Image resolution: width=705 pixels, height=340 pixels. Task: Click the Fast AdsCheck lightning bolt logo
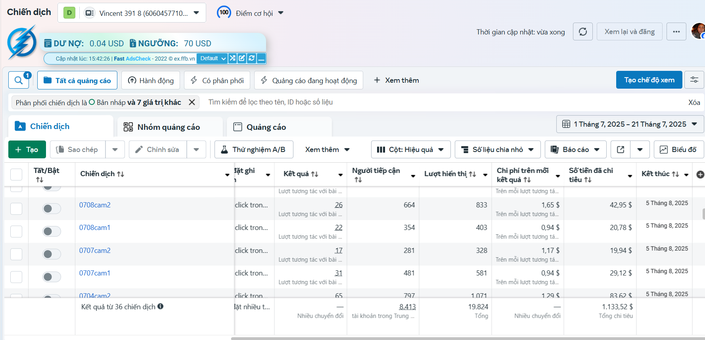(22, 42)
